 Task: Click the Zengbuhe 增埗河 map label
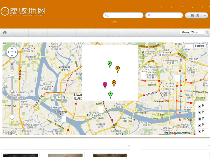pyautogui.click(x=64, y=68)
